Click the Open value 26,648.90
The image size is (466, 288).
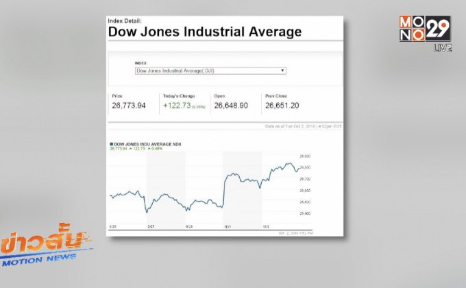(x=230, y=106)
